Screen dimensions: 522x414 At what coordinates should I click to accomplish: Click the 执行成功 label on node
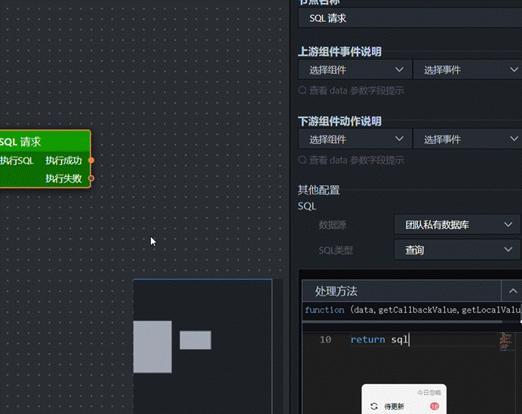click(63, 160)
